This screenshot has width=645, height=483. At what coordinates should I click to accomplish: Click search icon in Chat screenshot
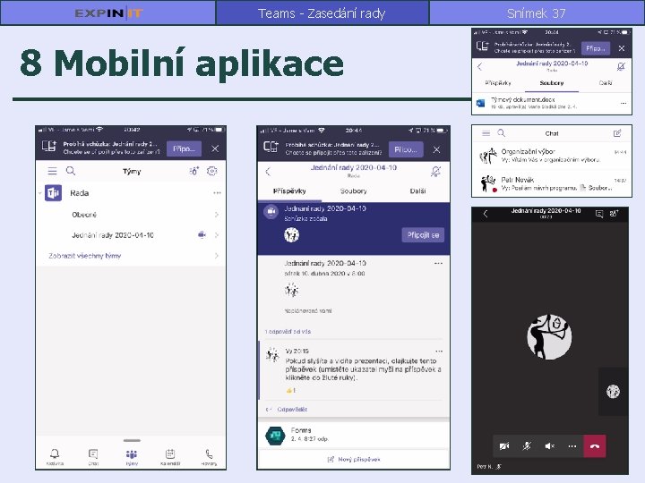click(501, 132)
